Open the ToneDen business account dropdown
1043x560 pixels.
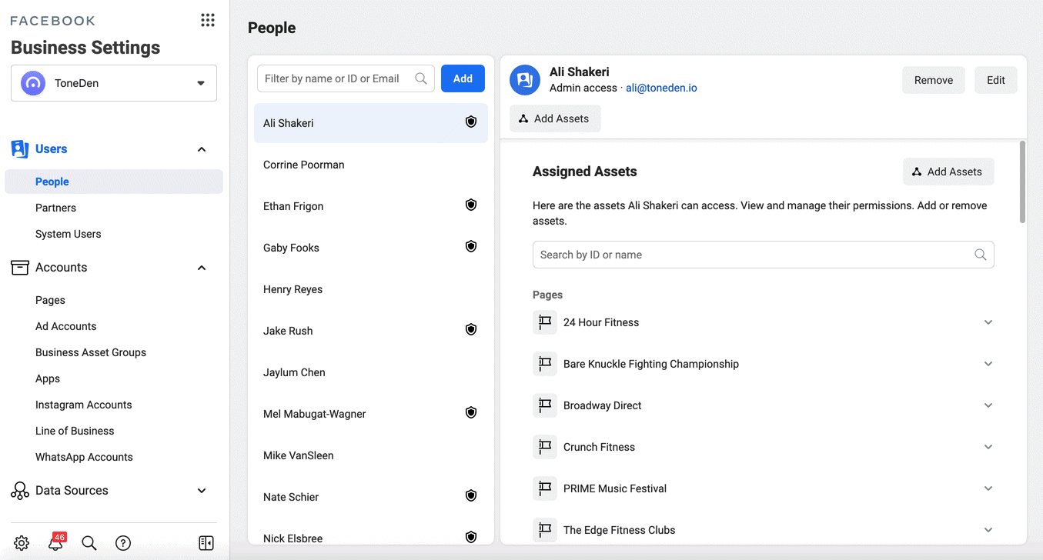[x=114, y=83]
